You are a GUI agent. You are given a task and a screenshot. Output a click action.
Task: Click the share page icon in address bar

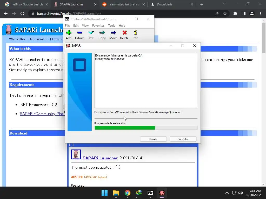click(x=217, y=13)
